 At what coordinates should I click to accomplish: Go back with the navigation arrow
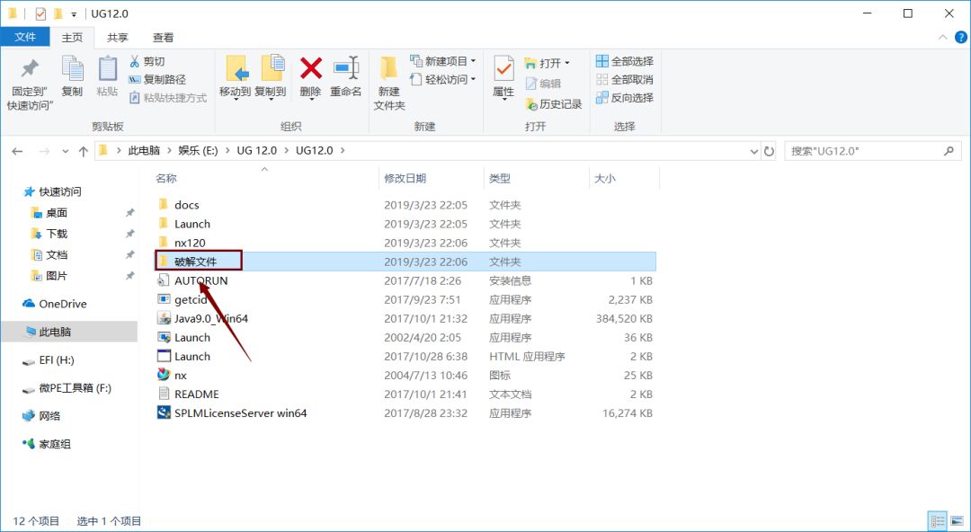(x=17, y=151)
